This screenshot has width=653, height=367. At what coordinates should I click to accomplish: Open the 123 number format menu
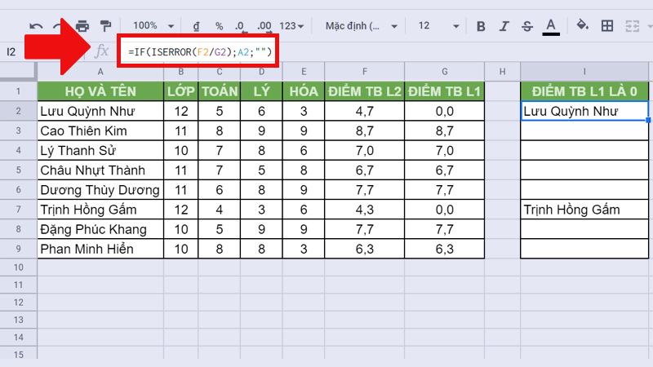[291, 25]
